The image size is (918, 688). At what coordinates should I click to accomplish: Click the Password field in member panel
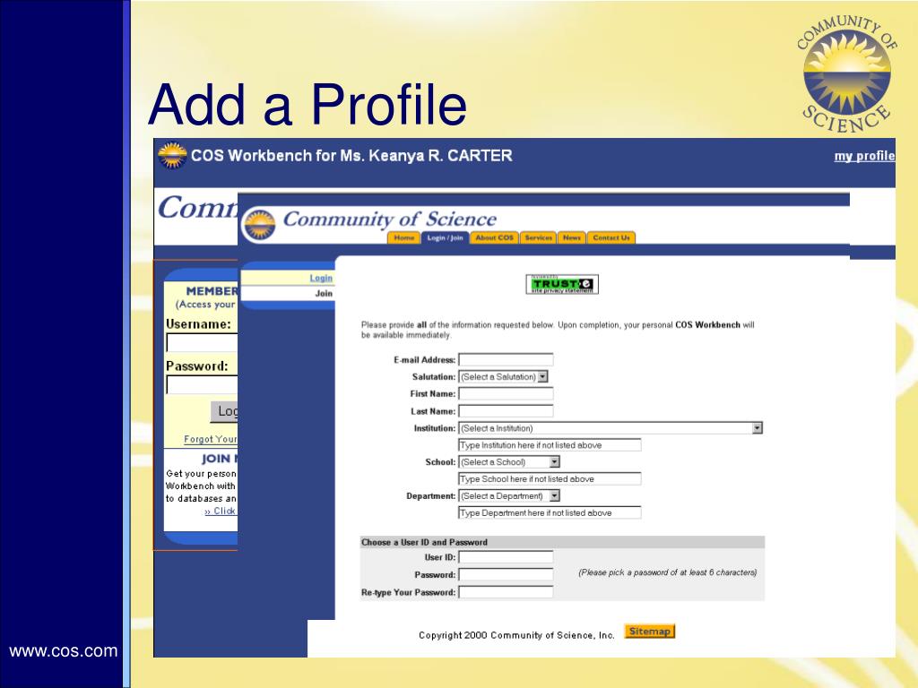click(202, 385)
